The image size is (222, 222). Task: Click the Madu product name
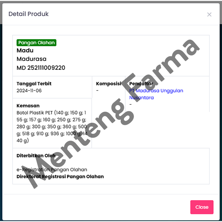point(25,50)
